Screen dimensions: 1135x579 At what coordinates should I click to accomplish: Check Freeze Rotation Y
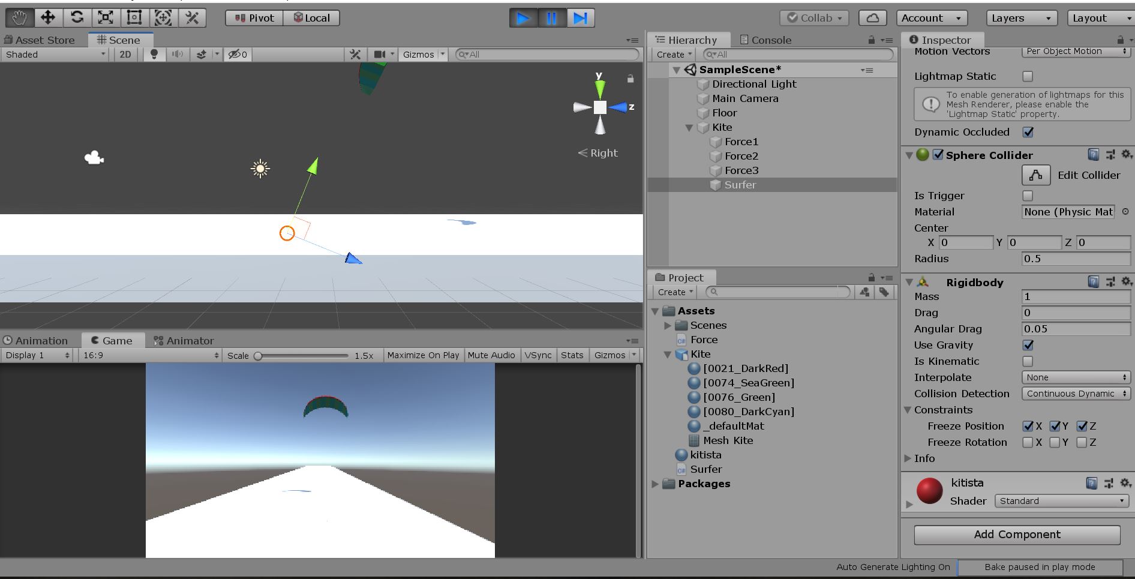click(x=1055, y=442)
